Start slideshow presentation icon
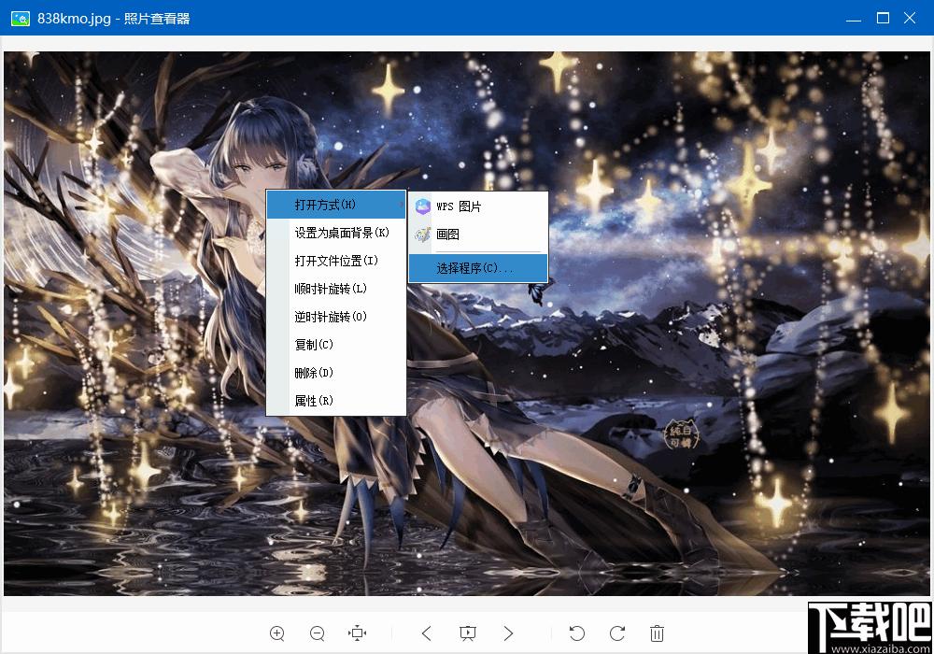The height and width of the screenshot is (654, 934). point(468,633)
